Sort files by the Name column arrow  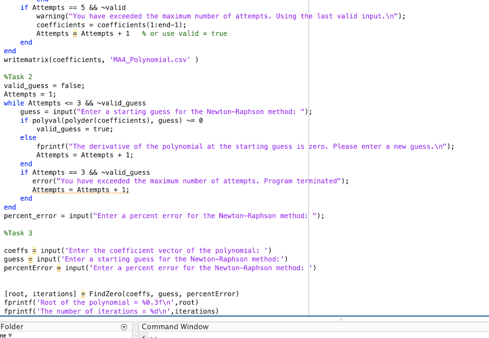(10, 336)
